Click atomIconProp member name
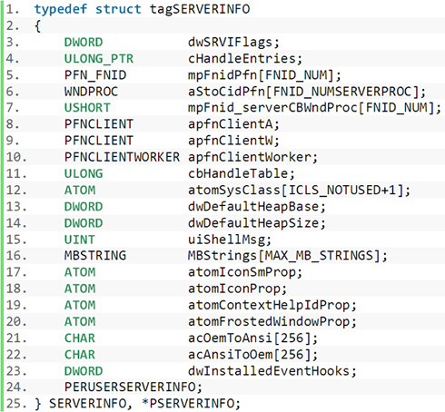 tap(233, 289)
